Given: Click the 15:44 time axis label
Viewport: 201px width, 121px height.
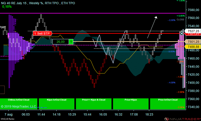Looking at the screenshot, I should 87,114.
